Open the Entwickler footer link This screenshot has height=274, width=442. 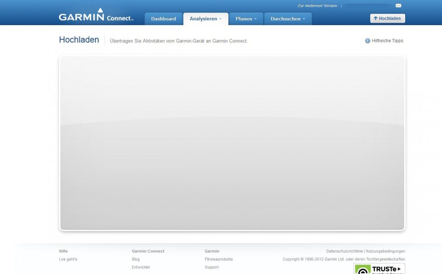141,267
